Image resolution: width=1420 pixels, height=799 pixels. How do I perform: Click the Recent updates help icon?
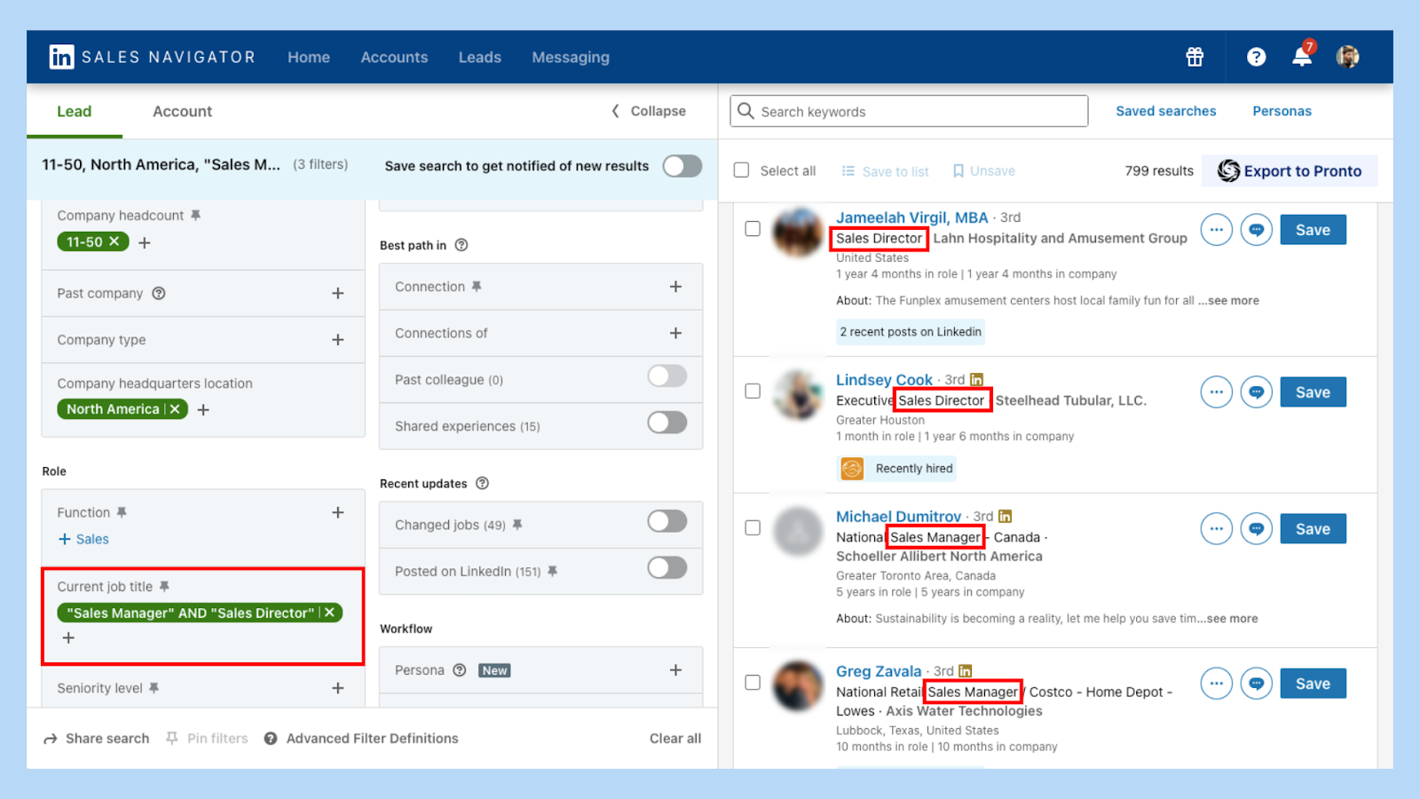(x=482, y=483)
